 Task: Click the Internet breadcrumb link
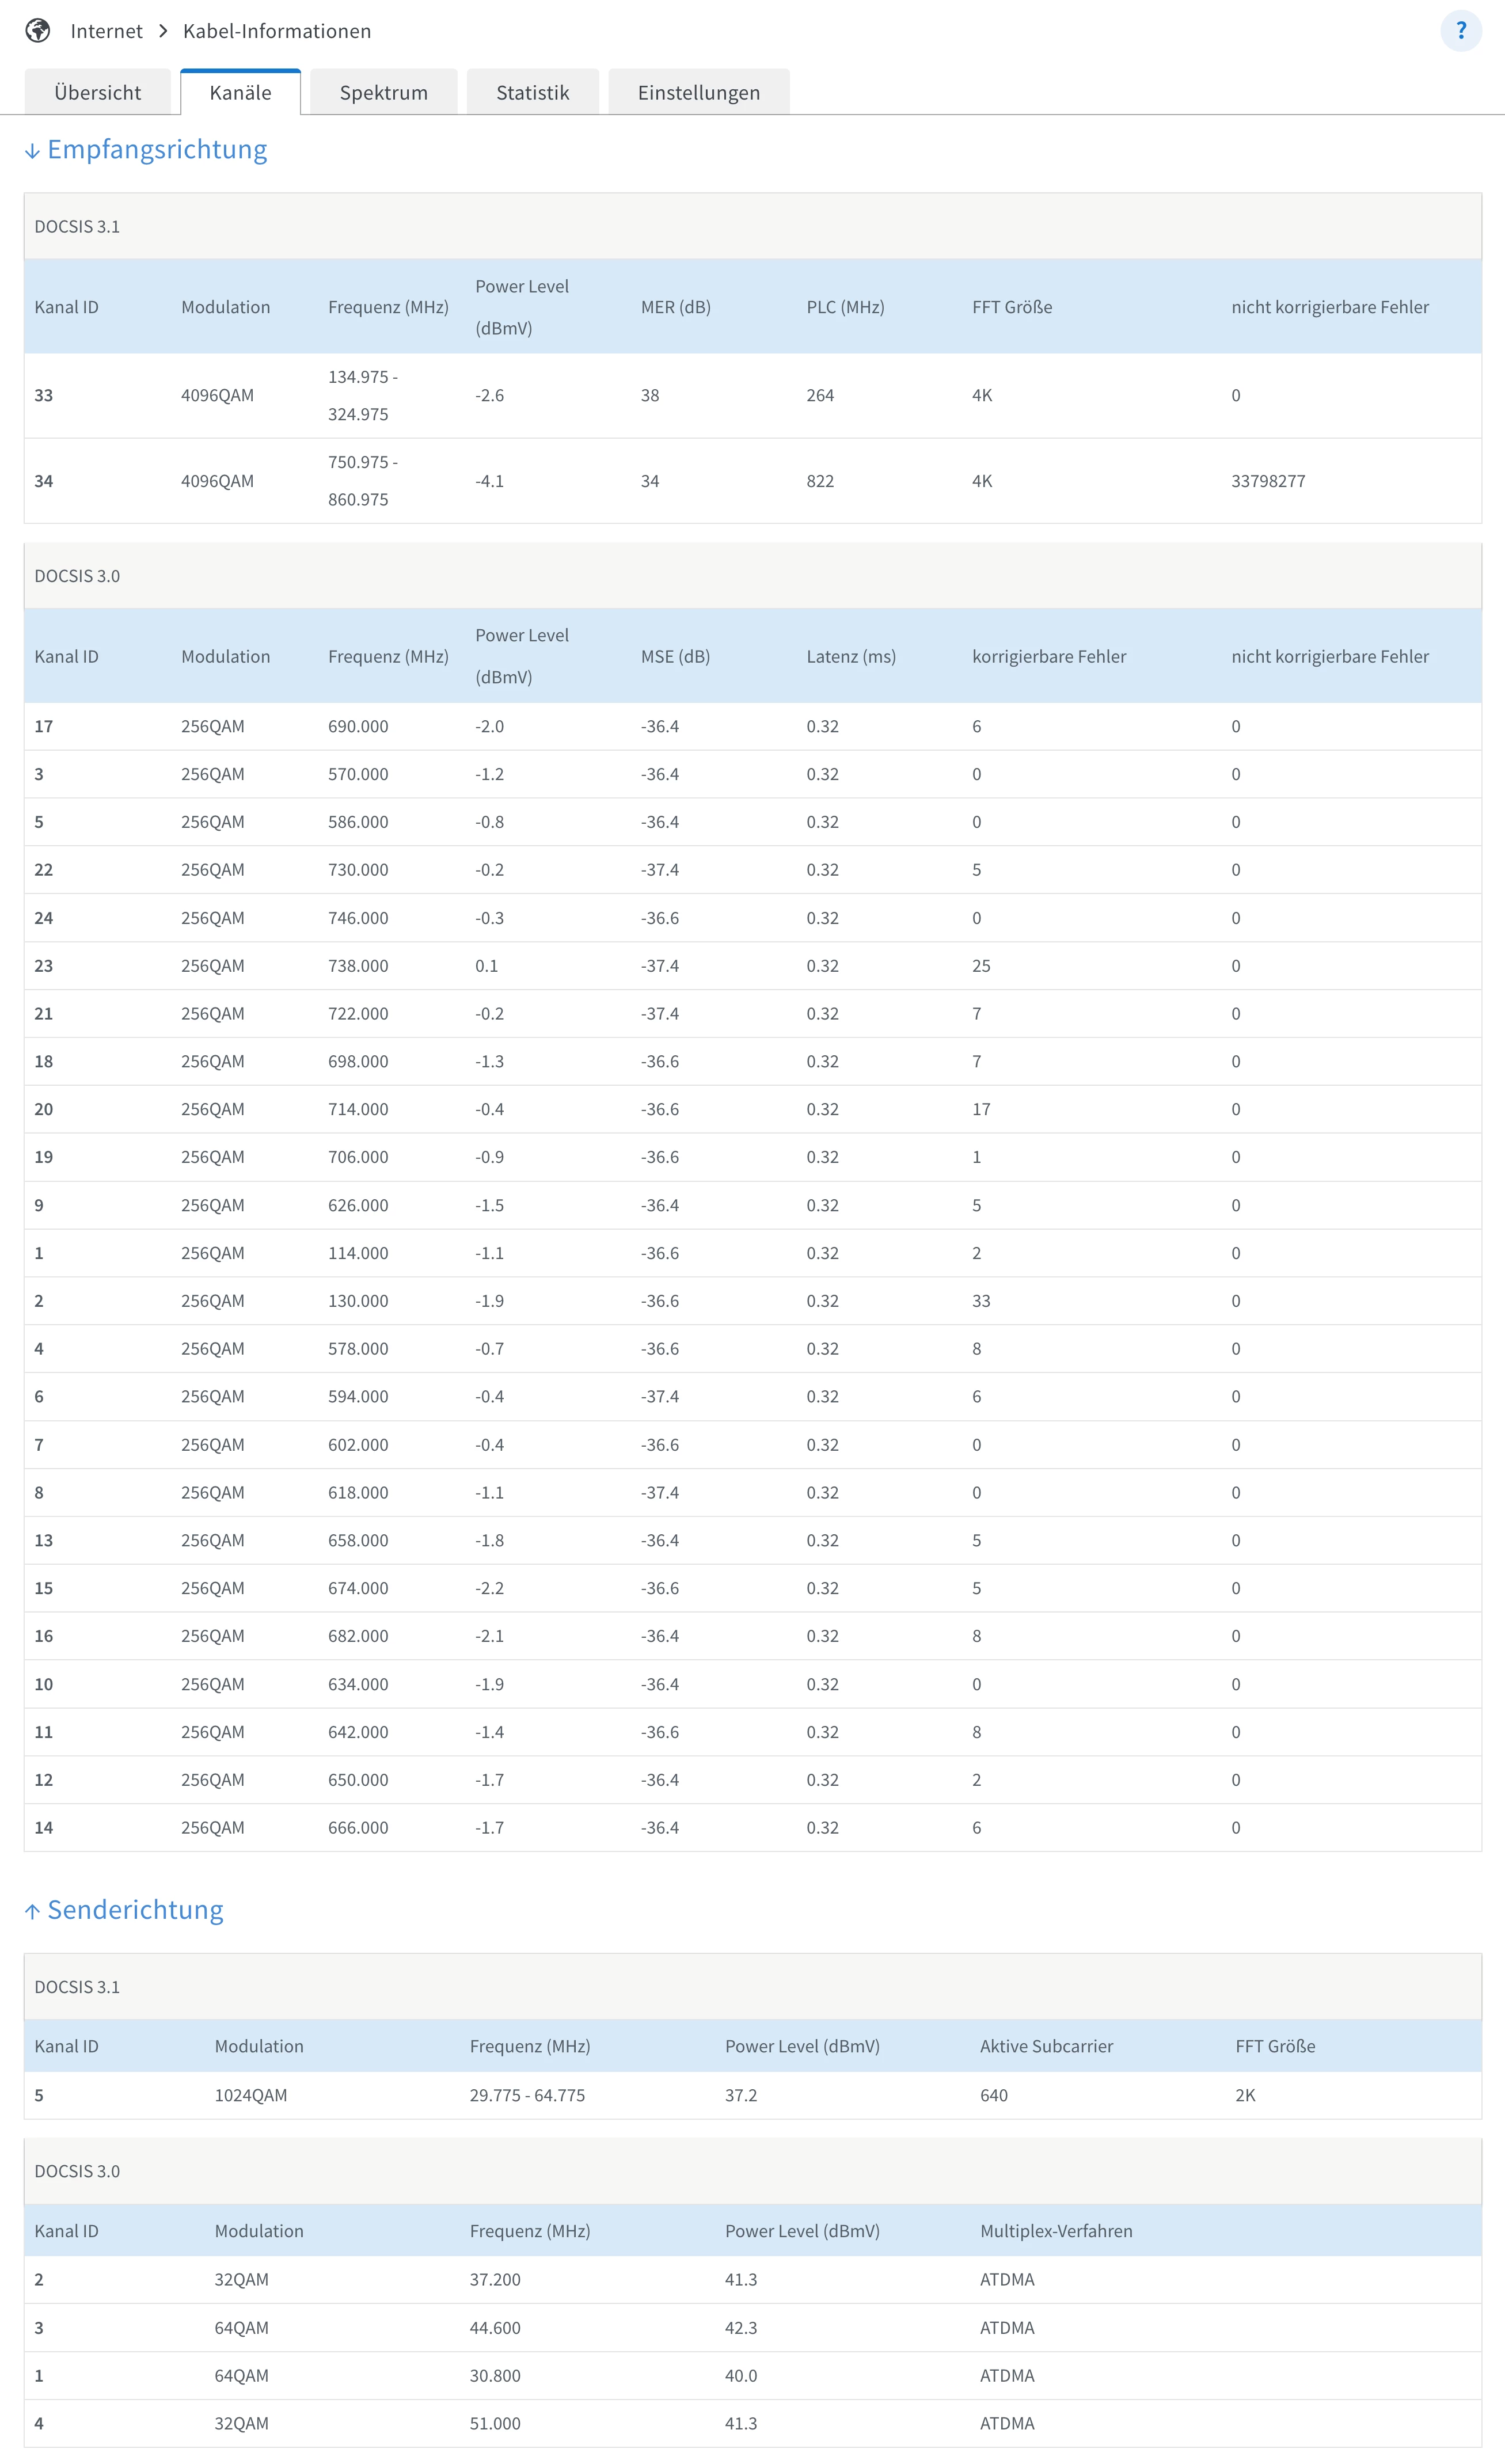tap(106, 31)
